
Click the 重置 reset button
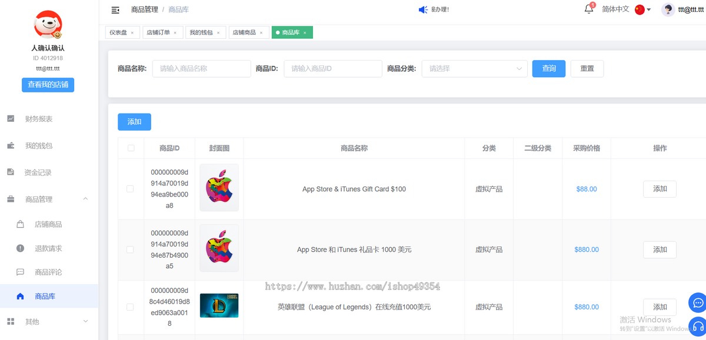coord(587,68)
